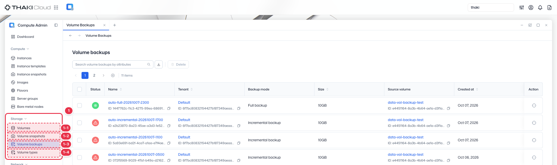Select checkbox for auto-incremental-20261007-1100

pos(79,140)
